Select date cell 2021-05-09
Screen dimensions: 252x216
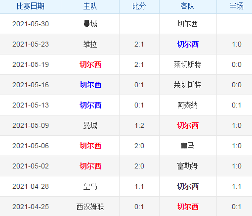(x=31, y=125)
